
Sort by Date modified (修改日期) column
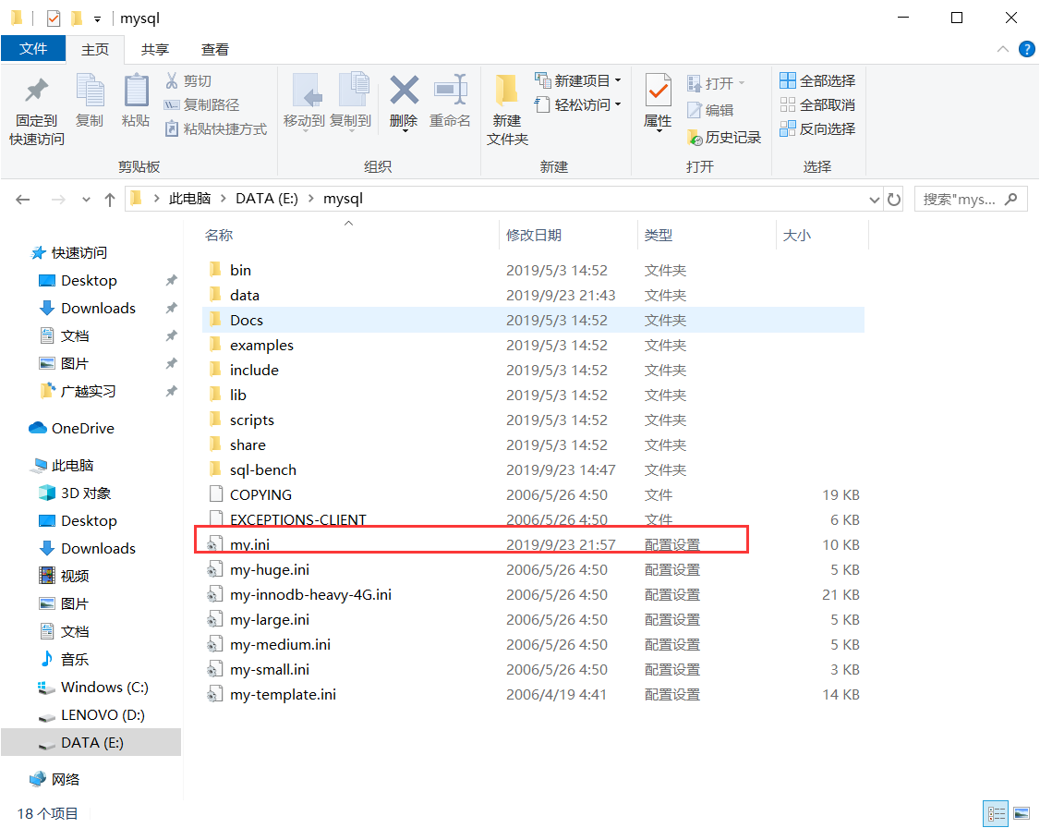[x=534, y=235]
